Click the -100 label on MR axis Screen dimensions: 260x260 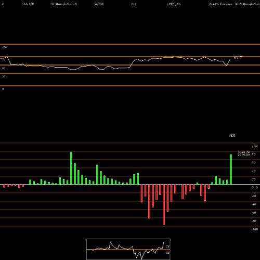[255, 229]
